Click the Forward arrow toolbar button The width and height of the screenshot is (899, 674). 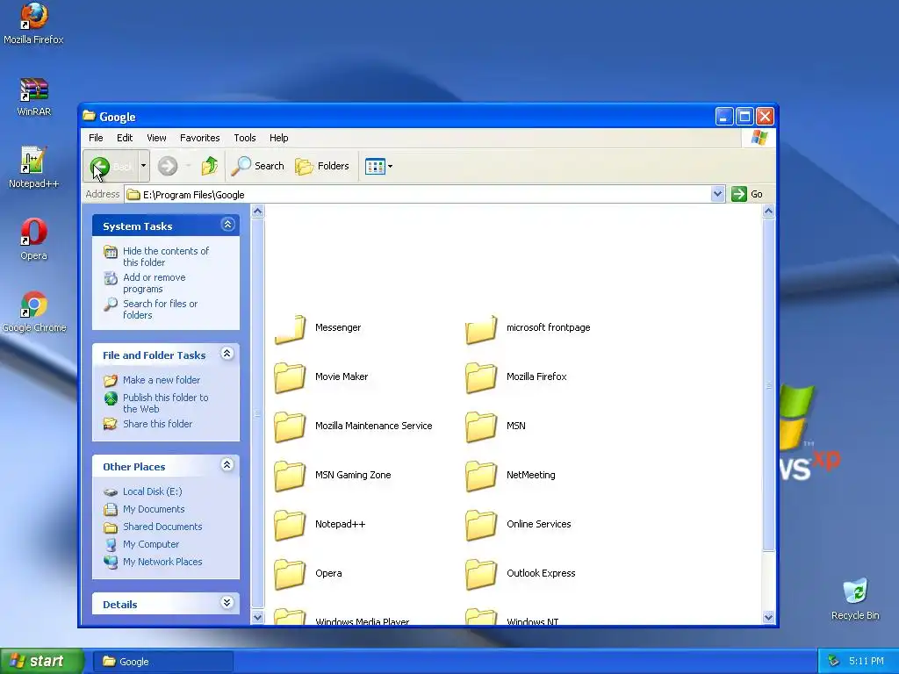(x=168, y=166)
